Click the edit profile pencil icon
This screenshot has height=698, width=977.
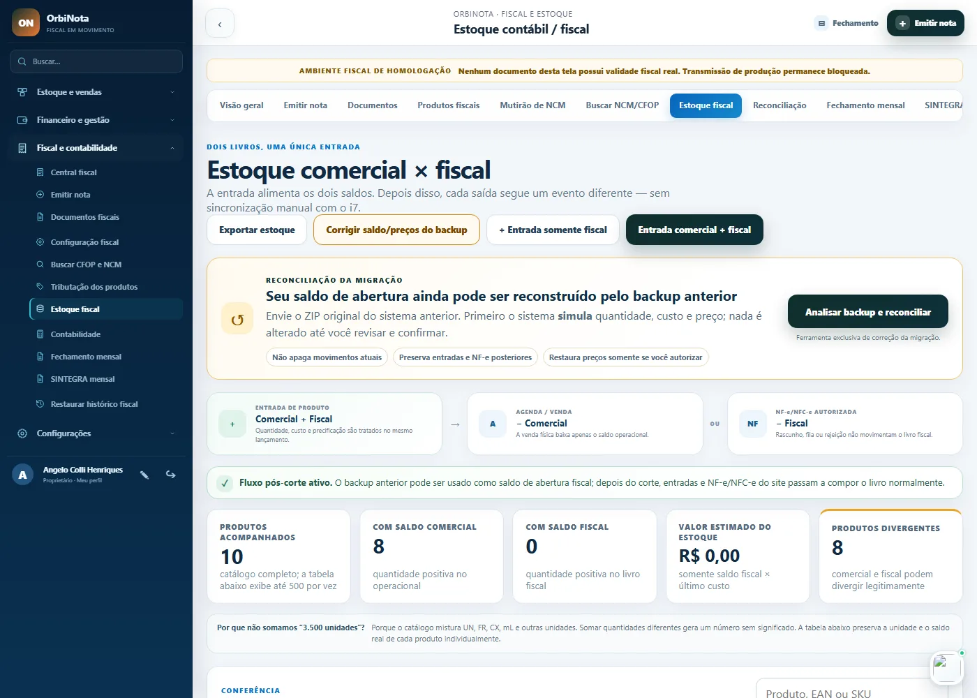(x=144, y=475)
